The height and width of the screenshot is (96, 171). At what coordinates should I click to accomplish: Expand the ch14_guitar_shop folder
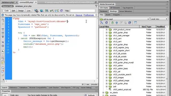pyautogui.click(x=107, y=45)
